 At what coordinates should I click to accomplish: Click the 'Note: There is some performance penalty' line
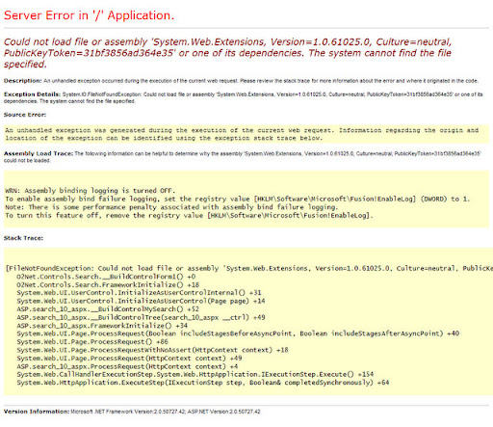(171, 207)
